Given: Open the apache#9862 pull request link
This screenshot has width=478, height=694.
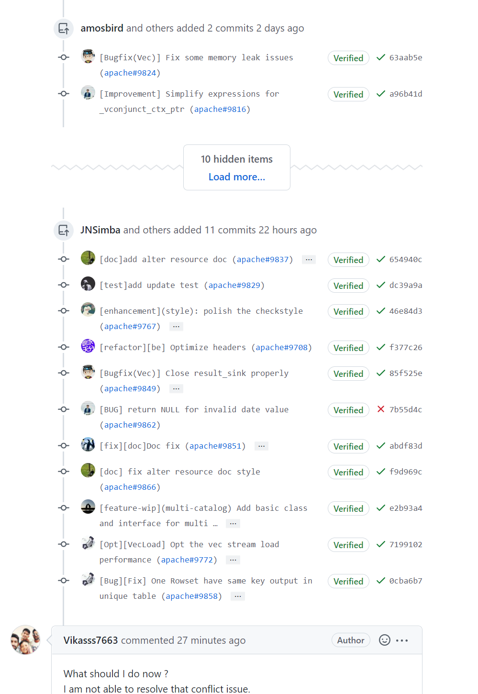Looking at the screenshot, I should tap(130, 425).
